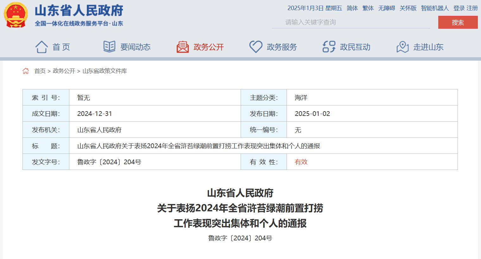The width and height of the screenshot is (481, 259).
Task: Click the home house icon in navigation
Action: coord(41,47)
